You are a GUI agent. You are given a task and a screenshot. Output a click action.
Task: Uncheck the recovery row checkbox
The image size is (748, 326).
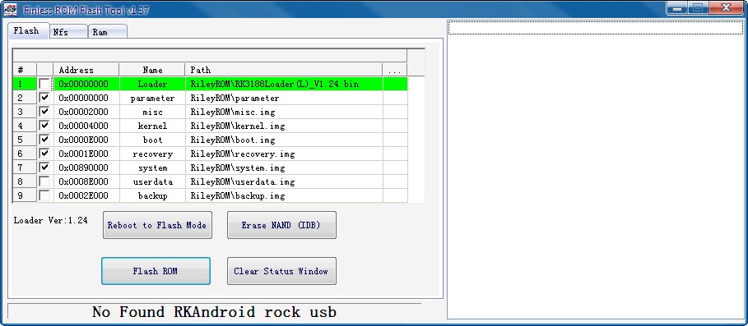pos(44,154)
